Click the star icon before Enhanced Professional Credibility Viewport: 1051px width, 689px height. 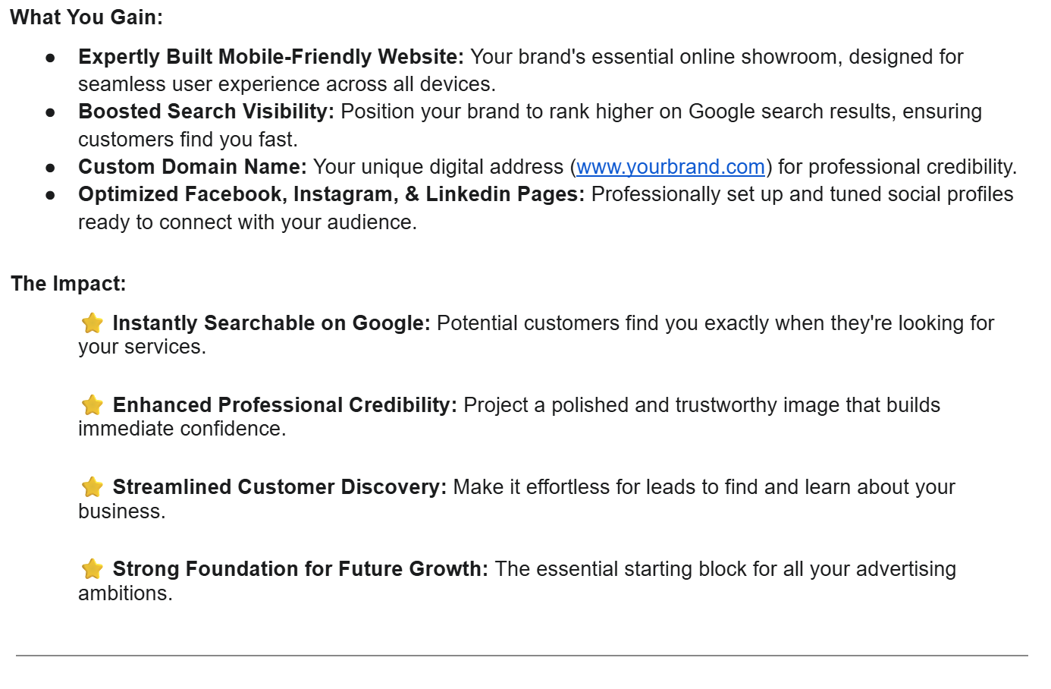pyautogui.click(x=93, y=404)
